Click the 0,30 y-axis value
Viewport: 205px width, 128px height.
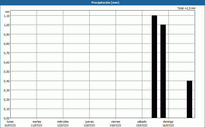(7, 90)
